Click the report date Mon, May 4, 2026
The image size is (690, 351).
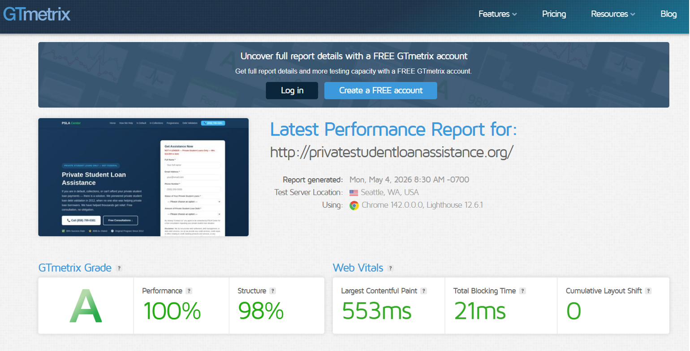[x=409, y=180]
